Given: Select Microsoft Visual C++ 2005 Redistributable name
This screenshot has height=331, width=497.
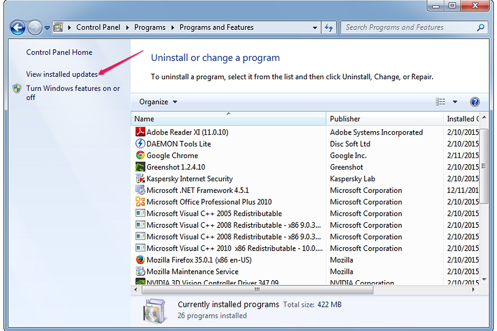Looking at the screenshot, I should [x=214, y=213].
